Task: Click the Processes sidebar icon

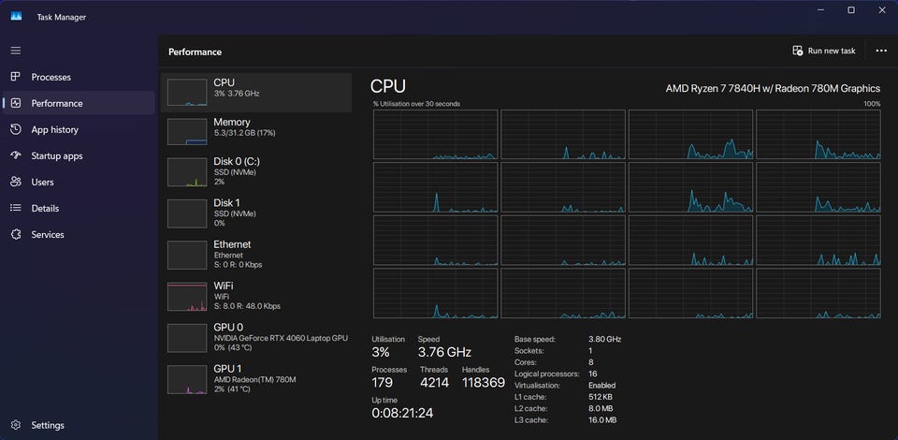Action: pos(16,77)
